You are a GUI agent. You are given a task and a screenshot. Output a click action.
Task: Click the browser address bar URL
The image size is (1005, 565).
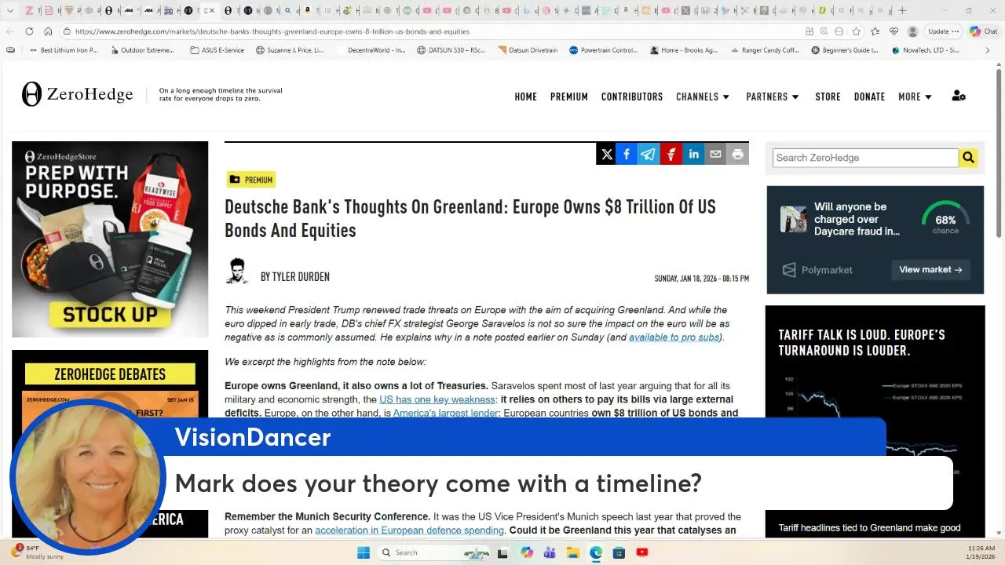point(272,31)
